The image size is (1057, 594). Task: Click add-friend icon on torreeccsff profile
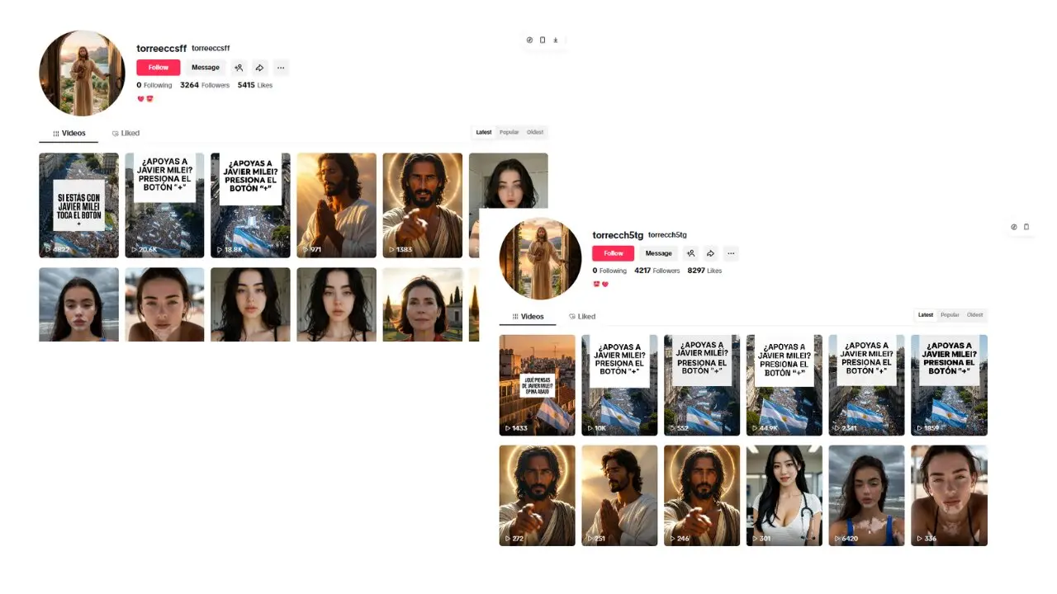tap(239, 68)
